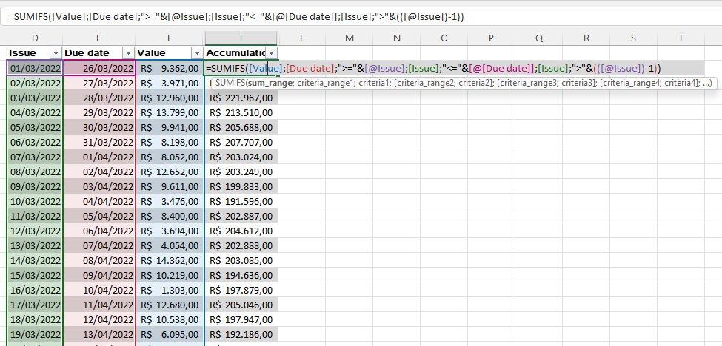The height and width of the screenshot is (346, 722).
Task: Select column S header
Action: pyautogui.click(x=634, y=38)
